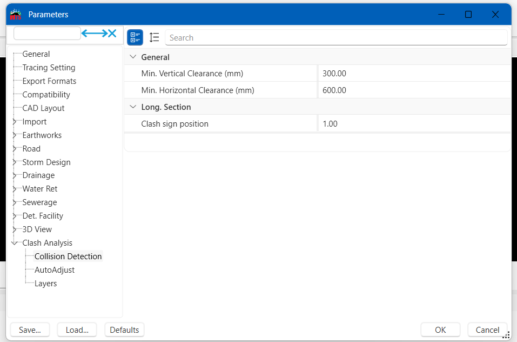The height and width of the screenshot is (342, 517).
Task: Switch to alphabetical sort view icon
Action: click(155, 37)
